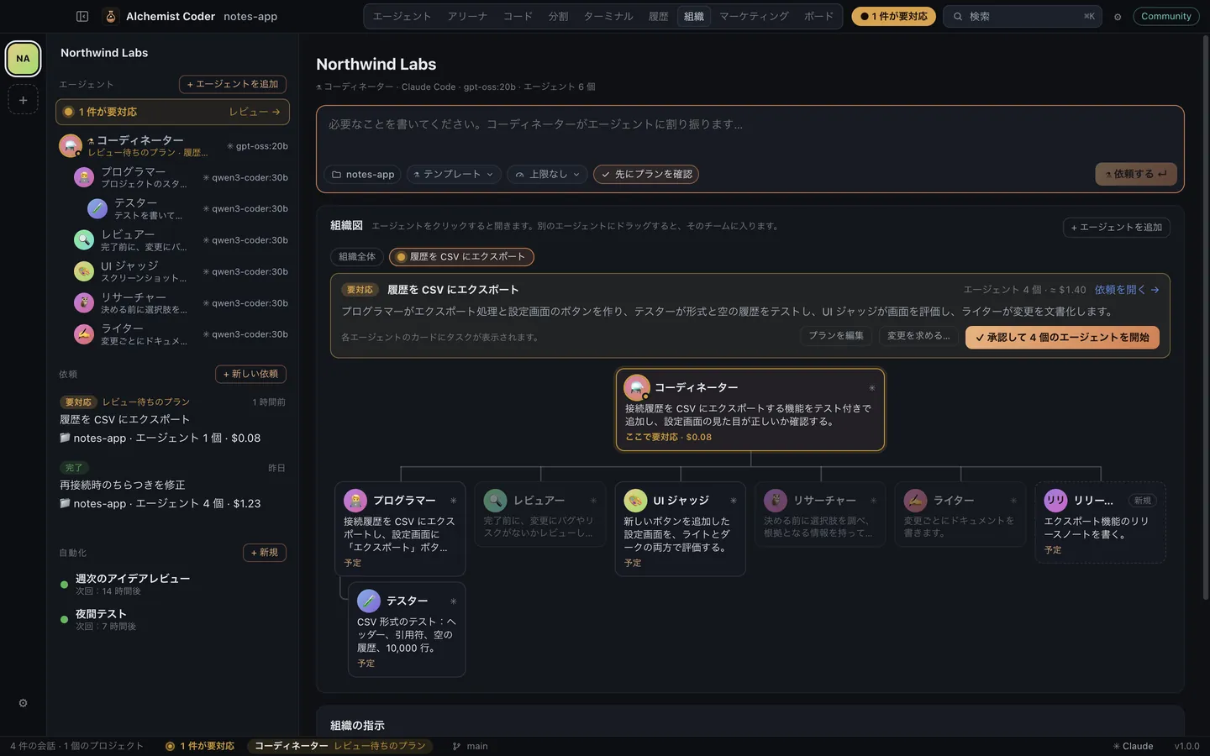Focus the request text input area
The width and height of the screenshot is (1210, 756).
click(750, 134)
